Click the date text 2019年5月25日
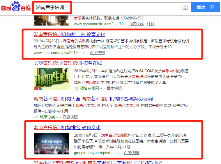Screen dimensions: 221x164 pos(46,41)
